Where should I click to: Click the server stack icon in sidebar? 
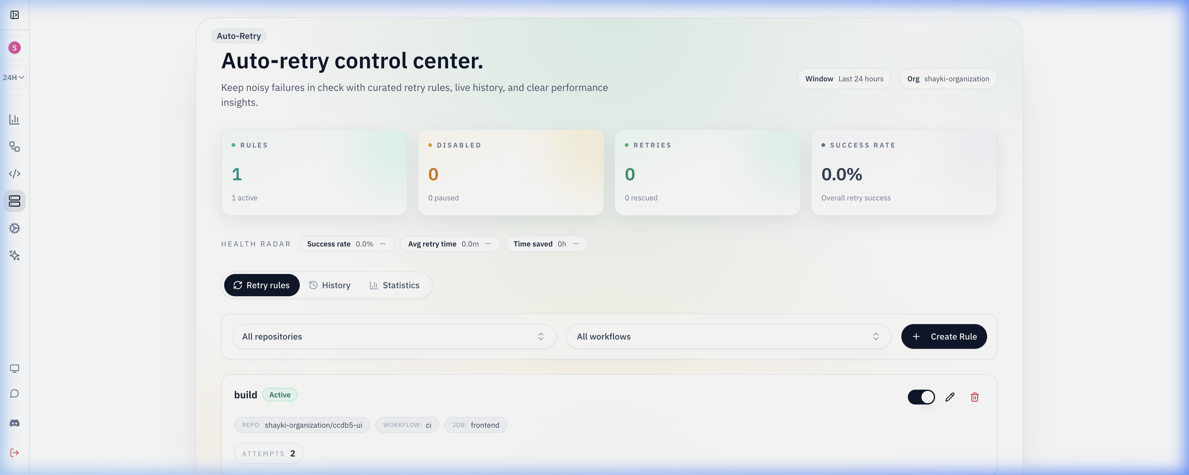(x=14, y=201)
